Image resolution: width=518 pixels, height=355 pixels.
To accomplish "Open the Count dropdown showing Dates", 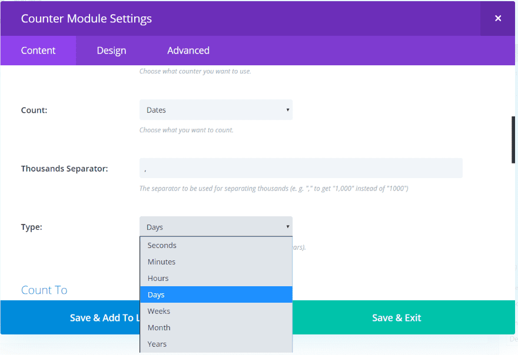I will click(215, 110).
